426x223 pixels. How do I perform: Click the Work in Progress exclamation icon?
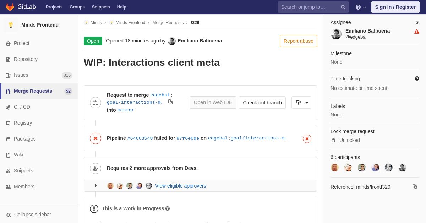[94, 209]
